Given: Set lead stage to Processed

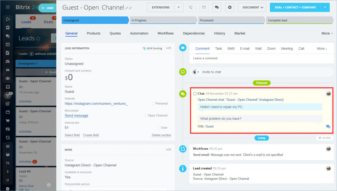Looking at the screenshot, I should coord(231,20).
